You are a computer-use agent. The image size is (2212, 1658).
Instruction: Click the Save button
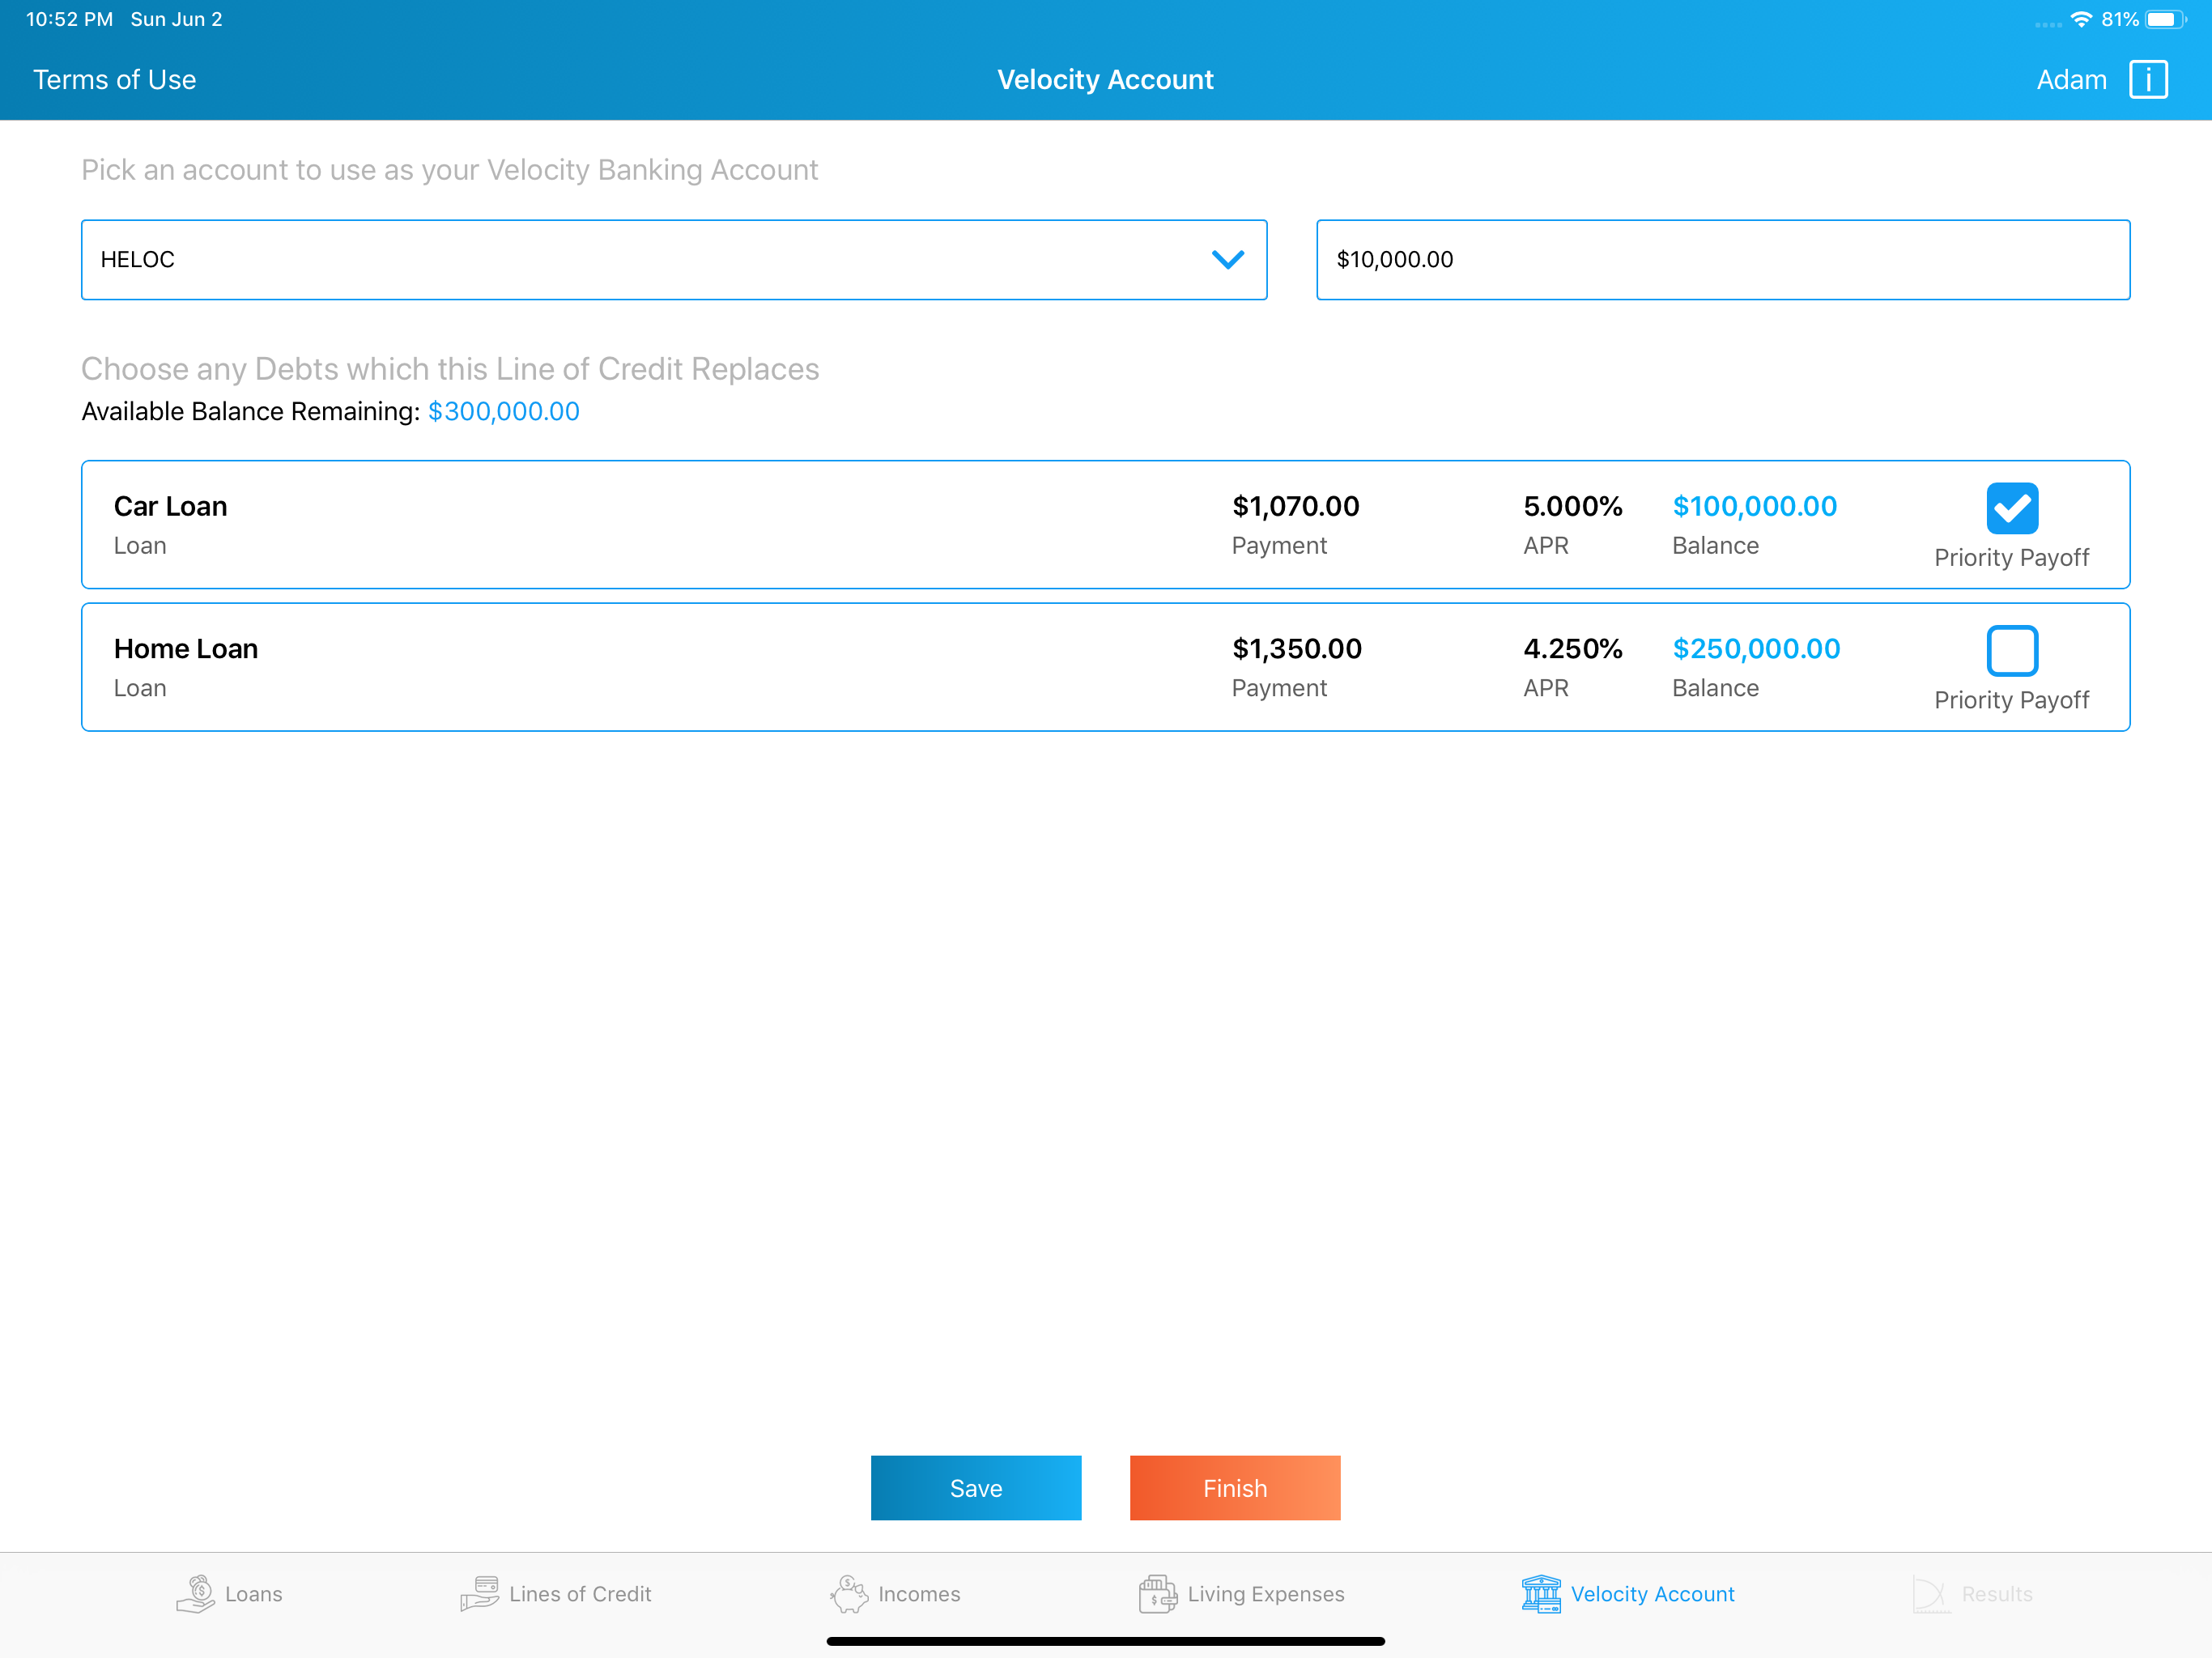(x=976, y=1488)
